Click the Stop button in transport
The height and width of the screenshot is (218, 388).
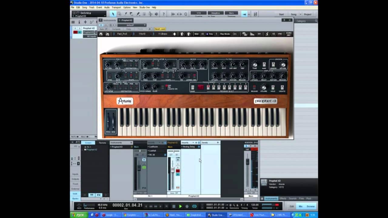pyautogui.click(x=174, y=206)
